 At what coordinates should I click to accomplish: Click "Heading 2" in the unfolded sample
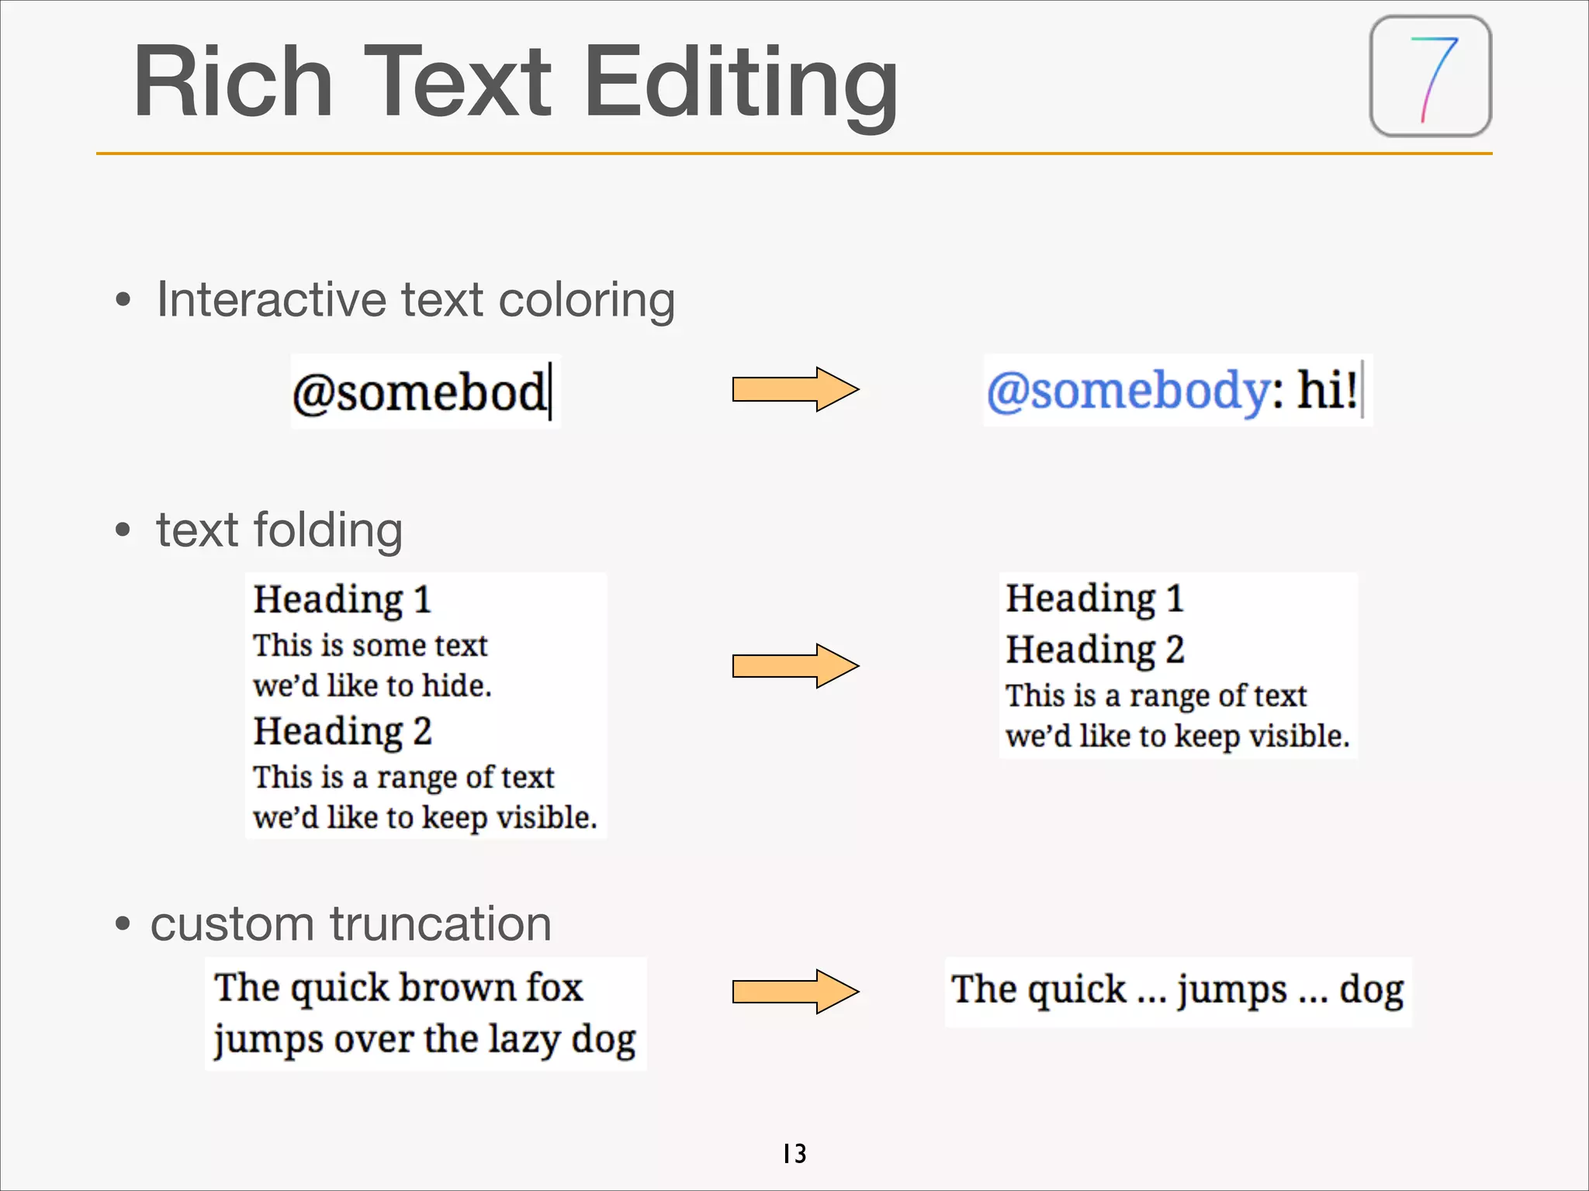pyautogui.click(x=342, y=732)
